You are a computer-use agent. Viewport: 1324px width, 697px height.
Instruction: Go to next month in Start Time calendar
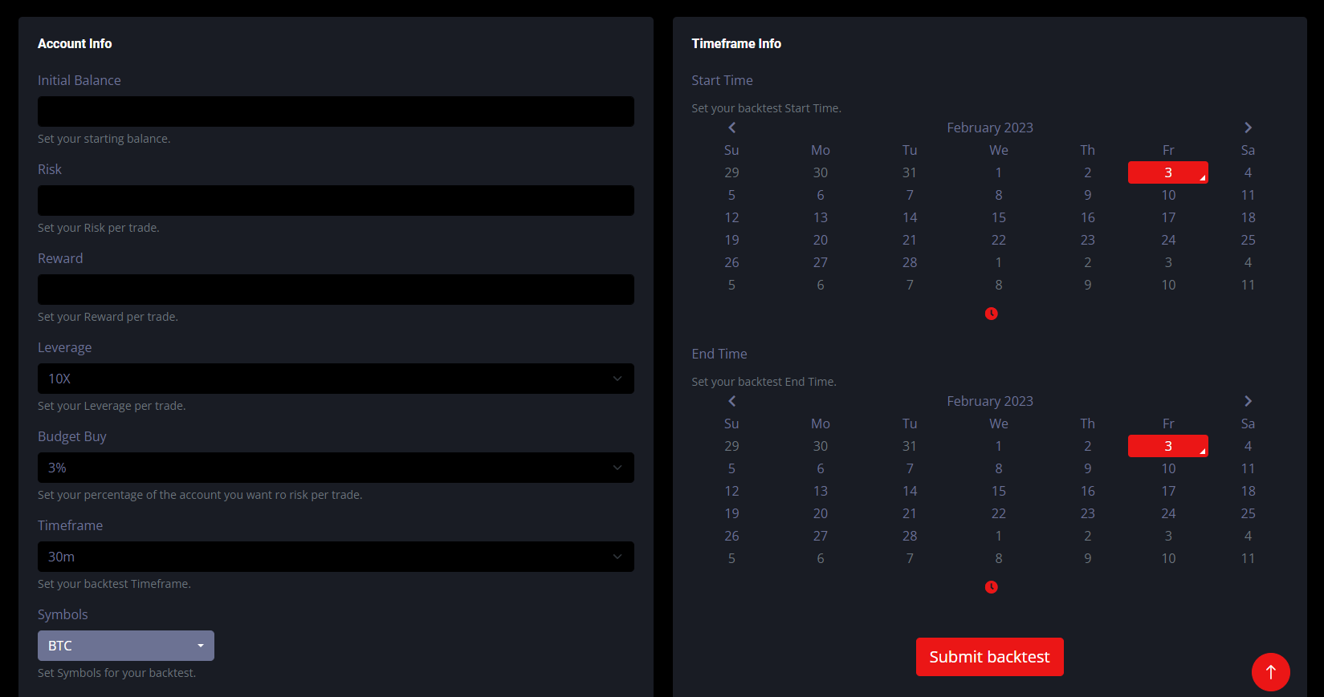1247,128
